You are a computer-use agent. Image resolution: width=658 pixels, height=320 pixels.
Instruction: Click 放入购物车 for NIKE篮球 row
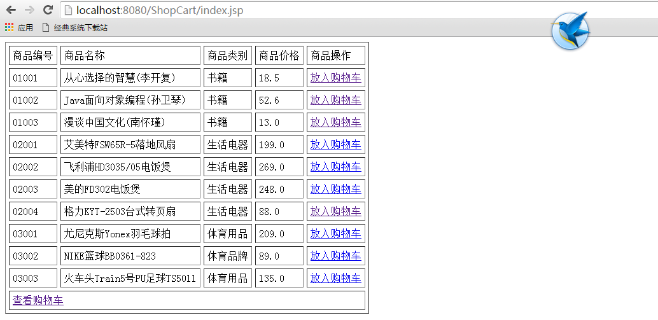pos(336,255)
